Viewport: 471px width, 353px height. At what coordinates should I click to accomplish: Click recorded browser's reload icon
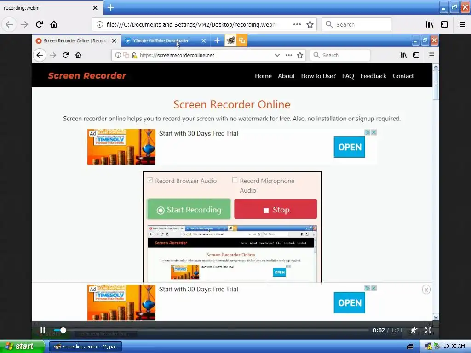pos(65,55)
